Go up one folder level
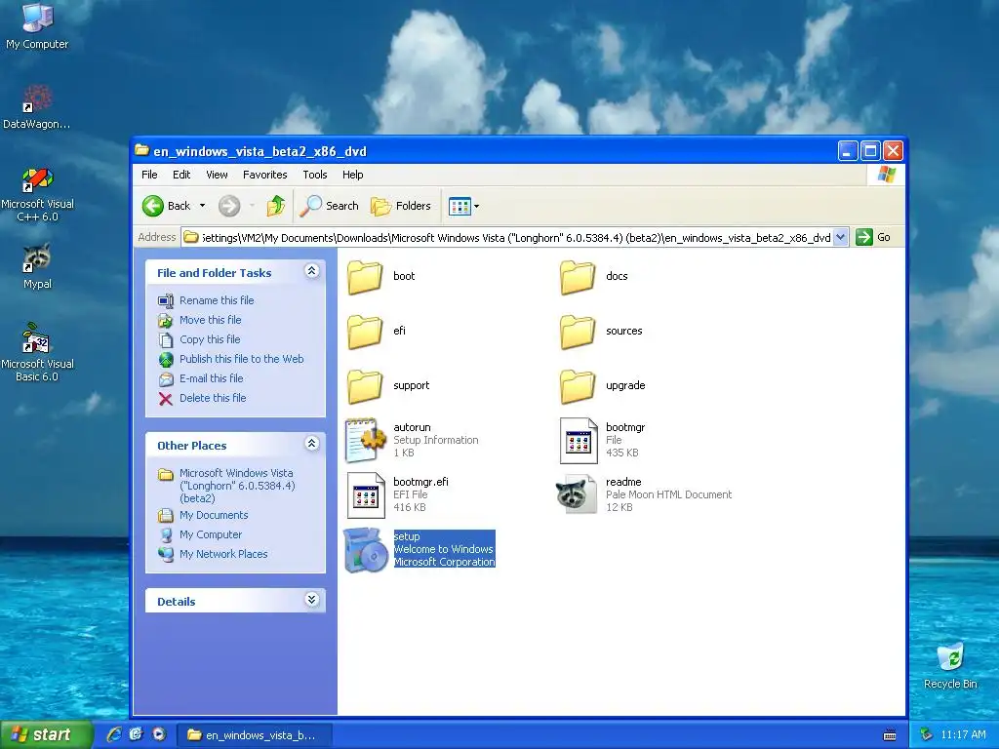 276,206
